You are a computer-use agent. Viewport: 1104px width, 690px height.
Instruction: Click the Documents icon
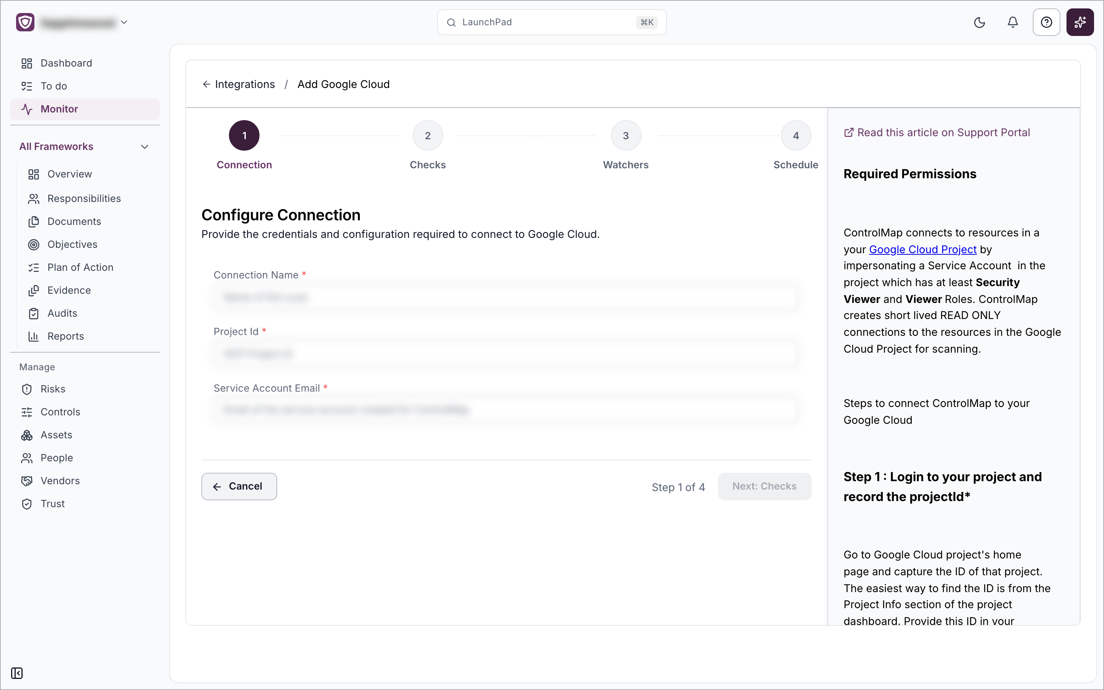[34, 222]
